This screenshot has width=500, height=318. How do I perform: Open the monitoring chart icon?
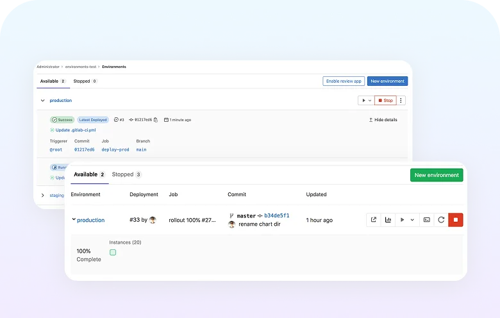tap(388, 220)
